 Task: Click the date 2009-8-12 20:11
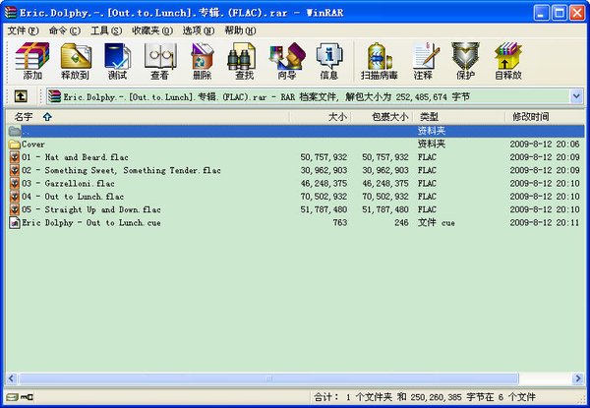[x=545, y=222]
